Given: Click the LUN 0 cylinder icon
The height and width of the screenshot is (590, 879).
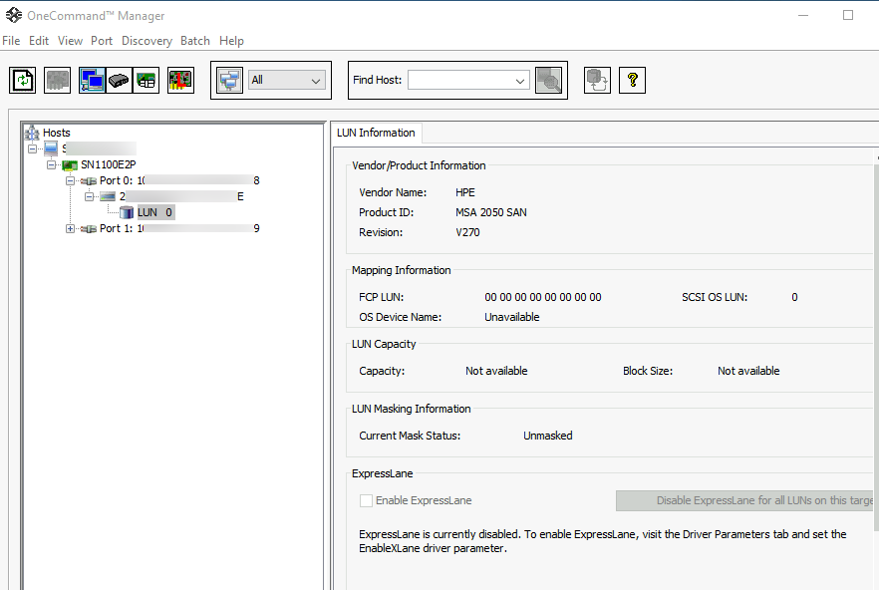Looking at the screenshot, I should (127, 212).
